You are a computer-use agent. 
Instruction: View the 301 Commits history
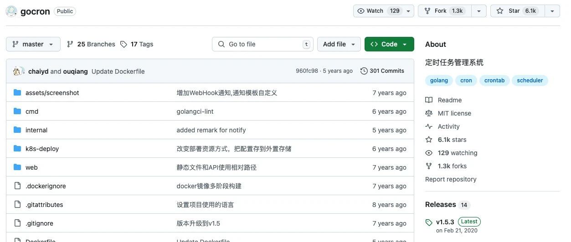tap(382, 71)
